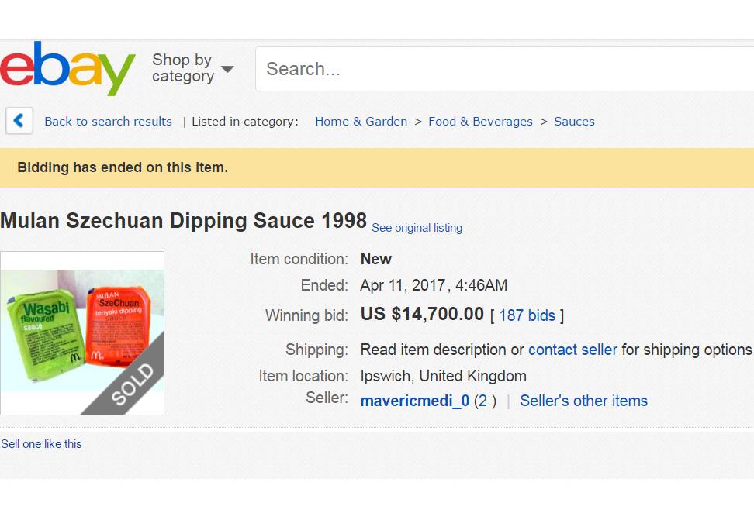Open seller mavericmedi_0 profile
The image size is (754, 527).
coord(414,401)
